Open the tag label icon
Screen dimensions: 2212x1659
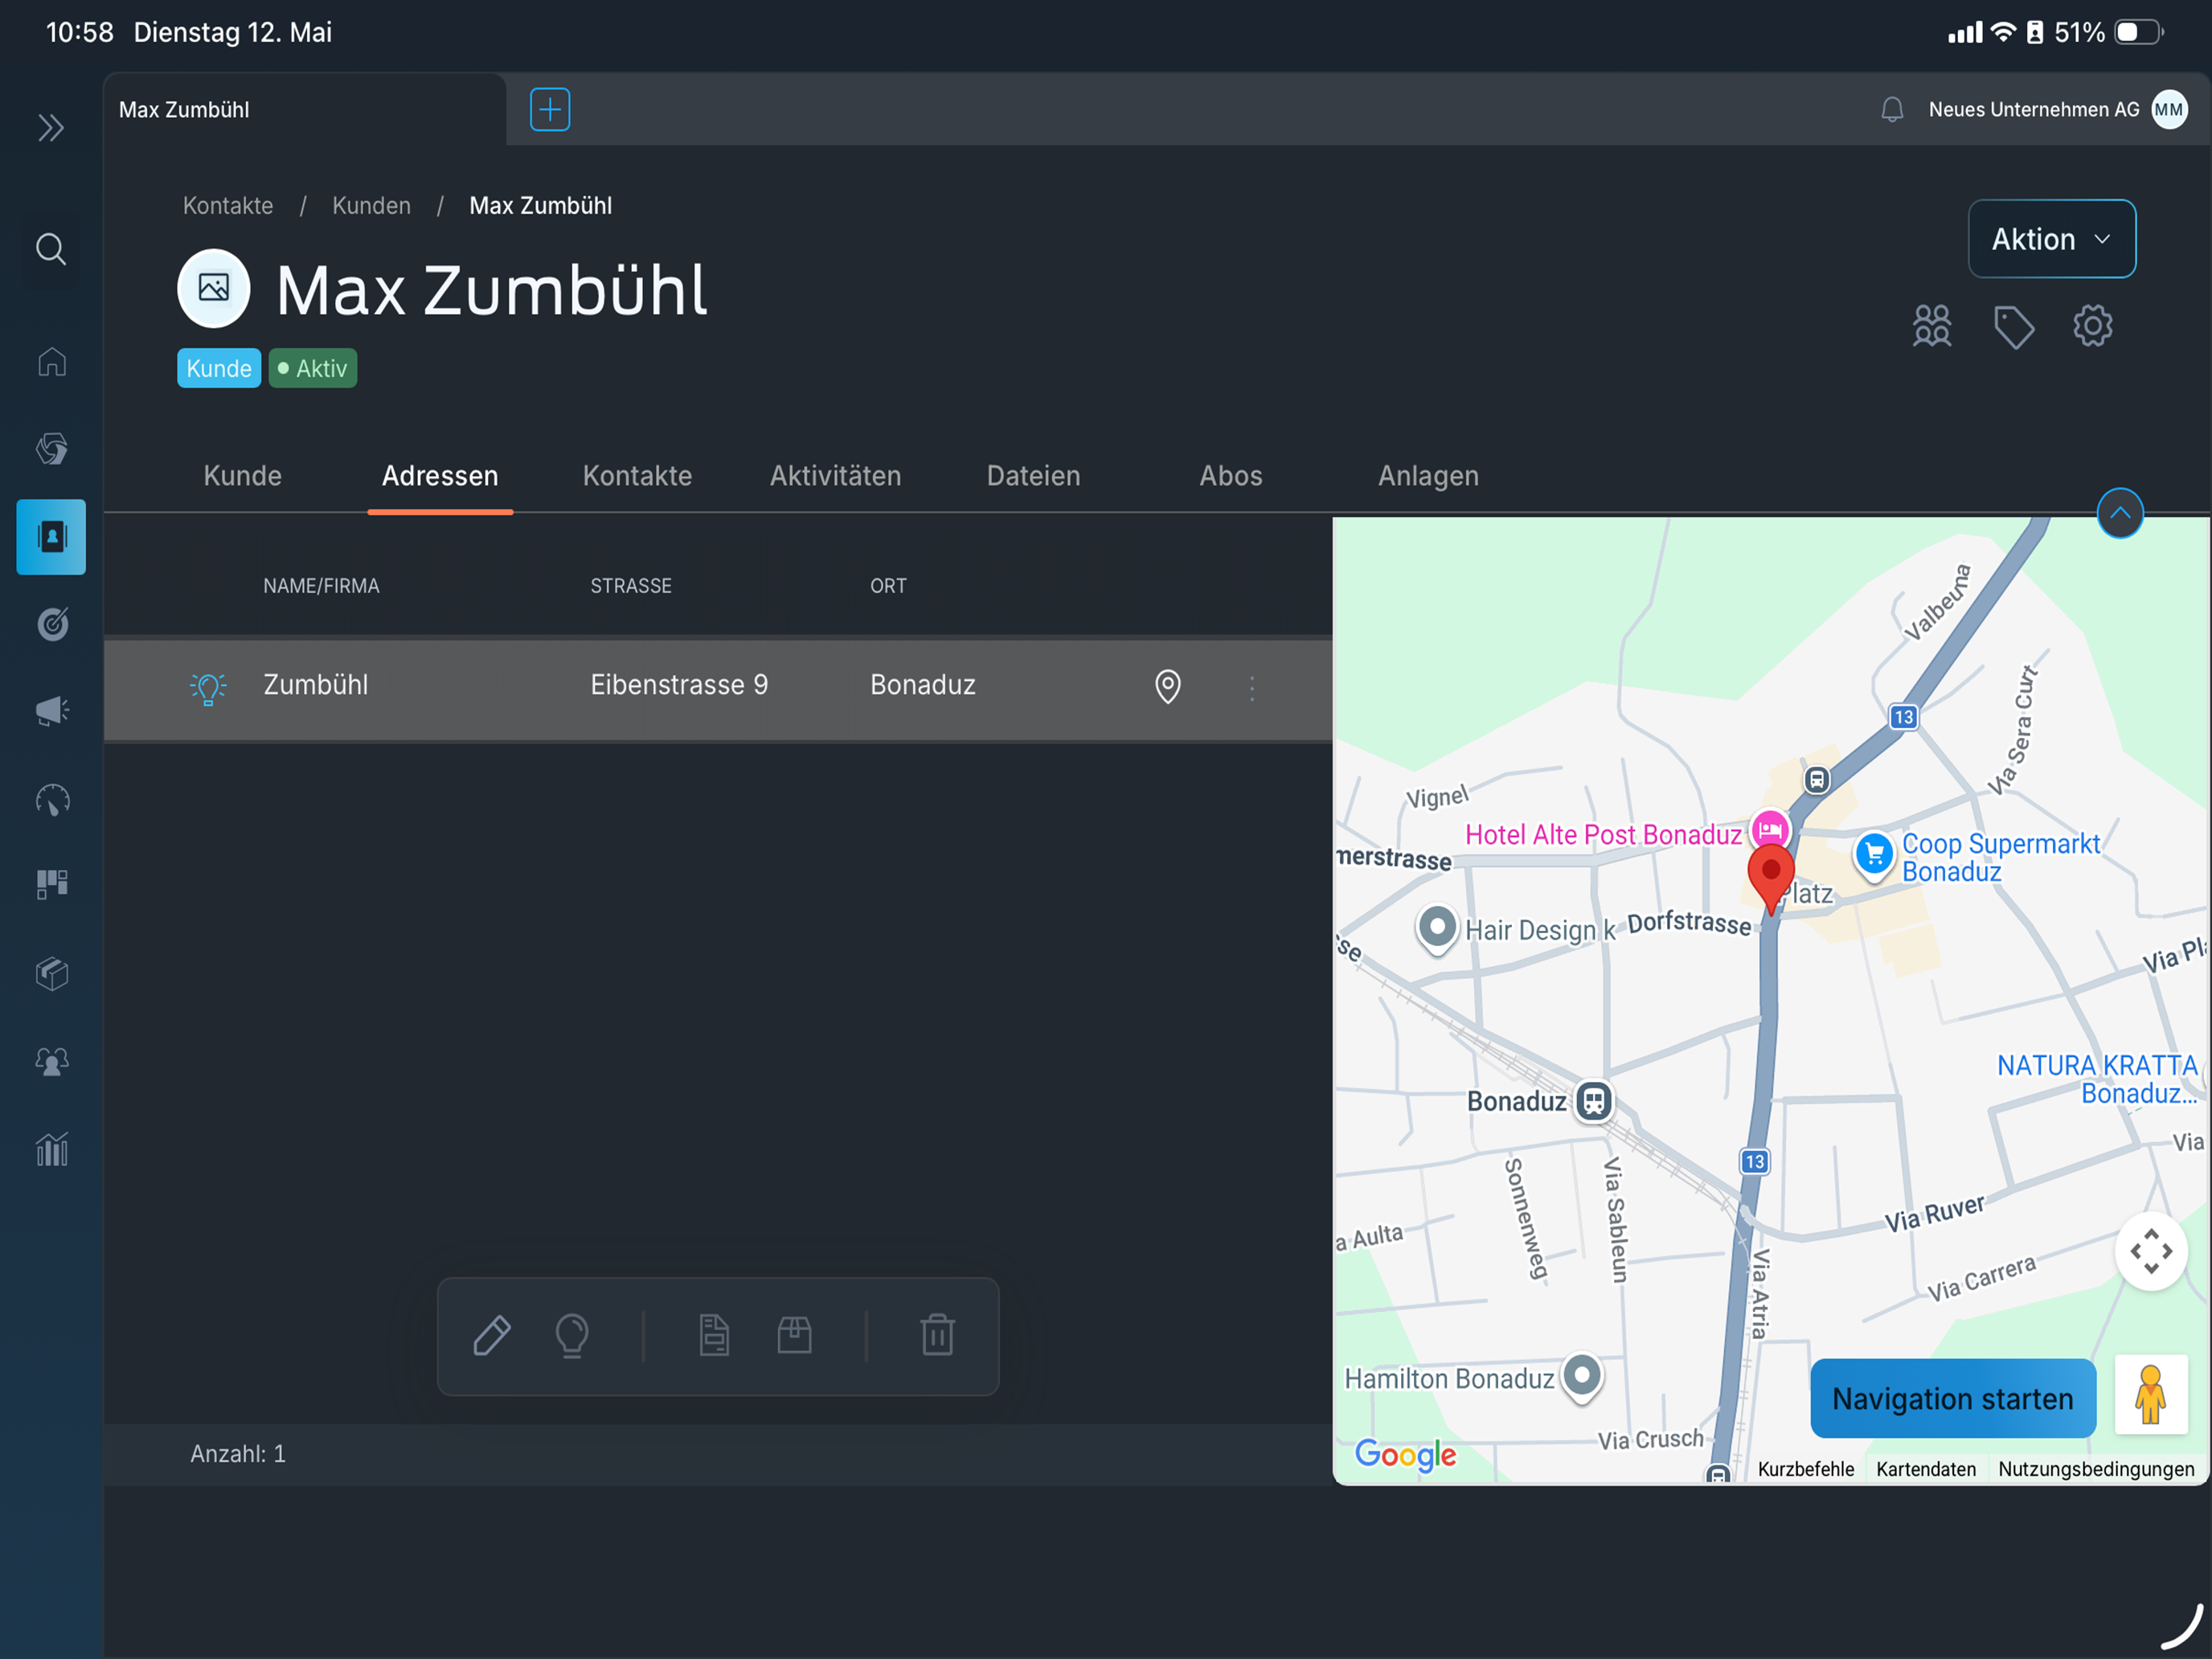(2013, 327)
